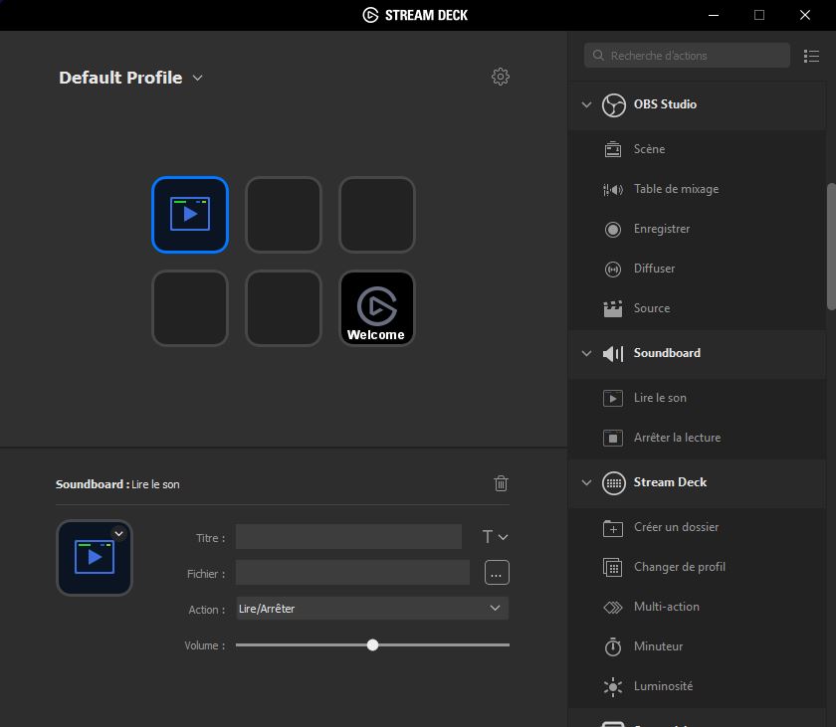Adjust the Volume slider handle

tap(372, 645)
